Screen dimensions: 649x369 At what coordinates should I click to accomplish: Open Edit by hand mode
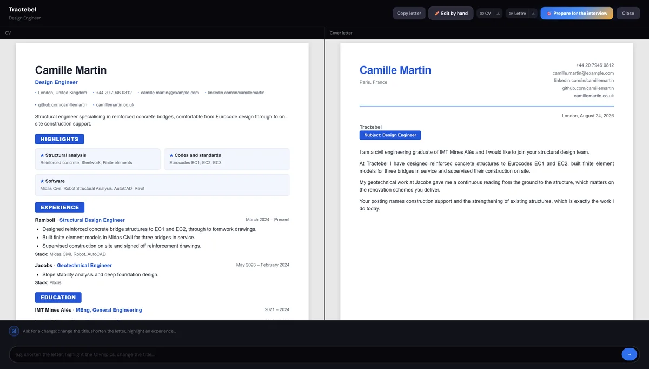[x=451, y=14]
